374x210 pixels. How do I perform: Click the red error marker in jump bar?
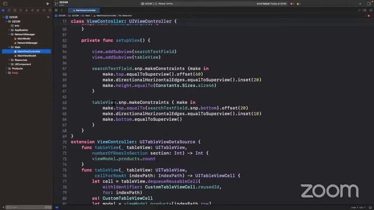click(x=369, y=16)
